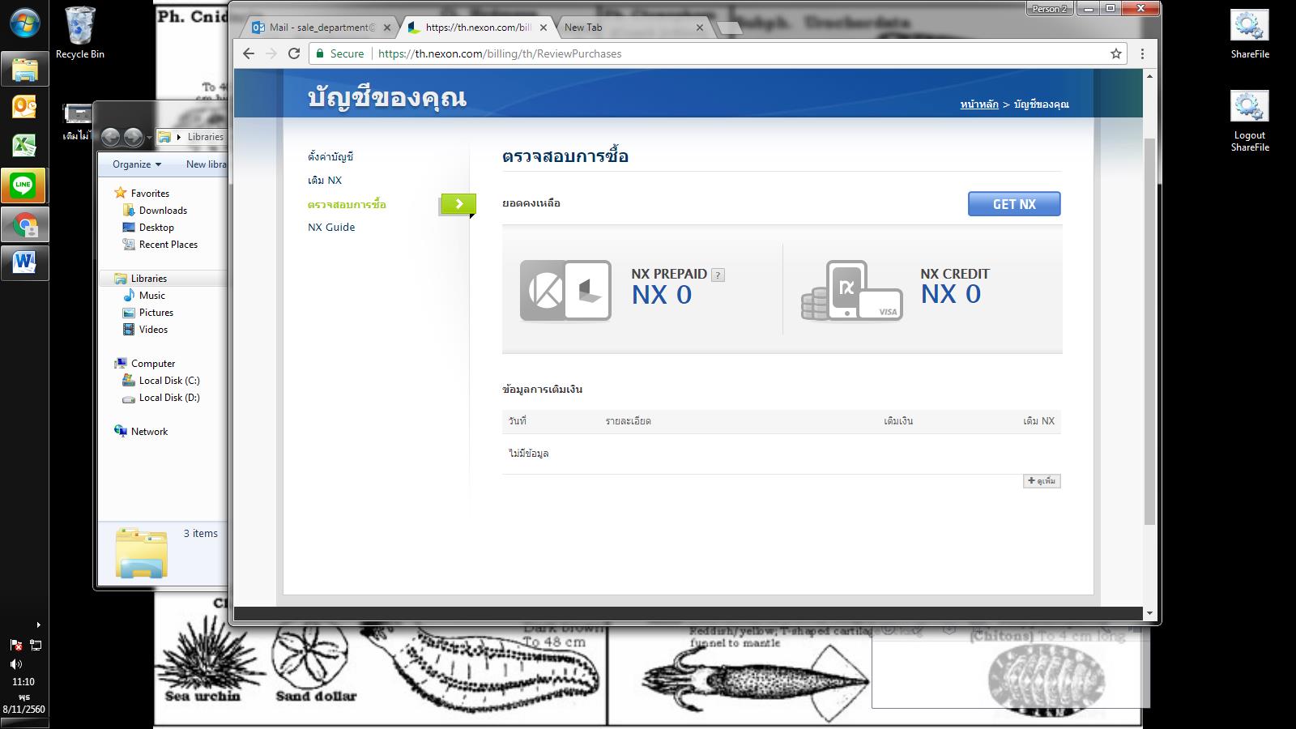Open the Logout ShareFile desktop shortcut

point(1249,121)
